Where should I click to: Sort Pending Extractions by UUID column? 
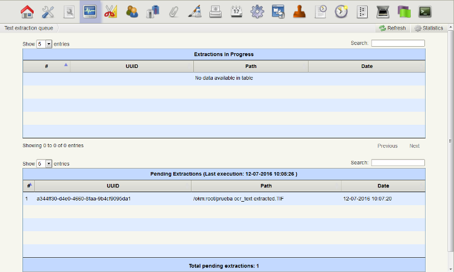coord(113,186)
